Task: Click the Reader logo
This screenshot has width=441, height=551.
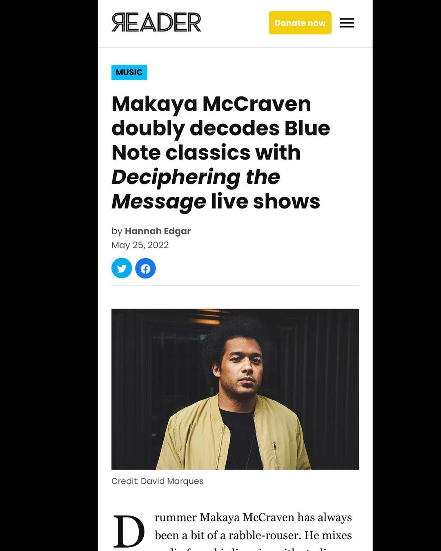Action: (156, 22)
